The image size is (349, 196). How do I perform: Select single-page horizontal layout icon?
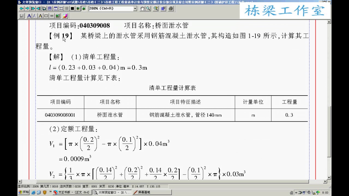click(50, 8)
